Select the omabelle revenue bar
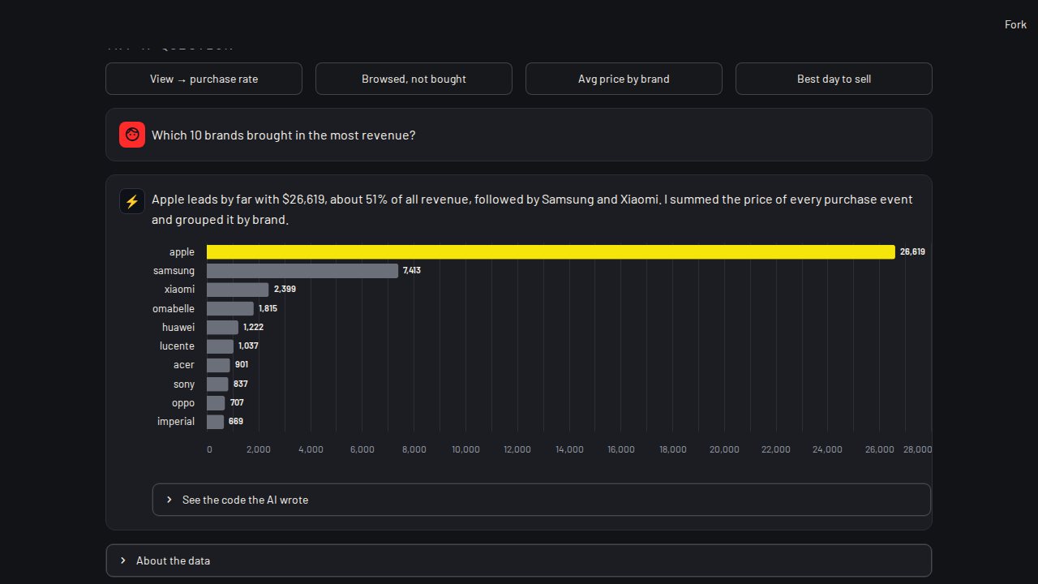 pos(230,308)
